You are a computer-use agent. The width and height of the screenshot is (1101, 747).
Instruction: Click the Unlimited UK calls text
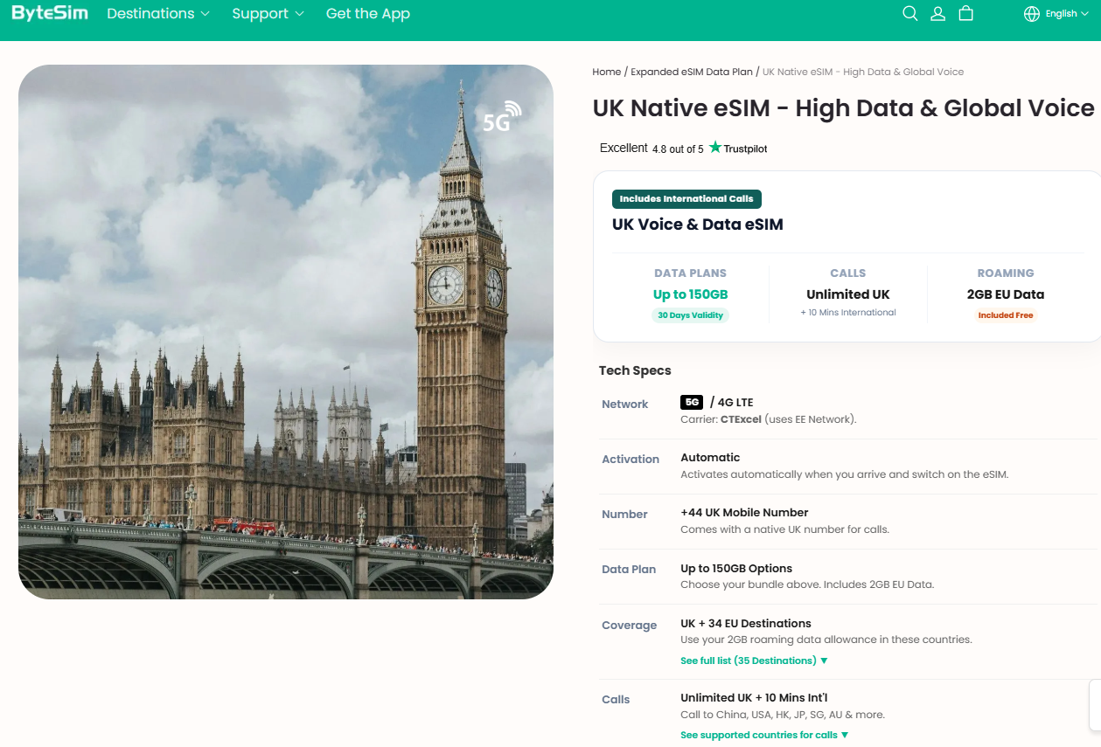pos(847,294)
